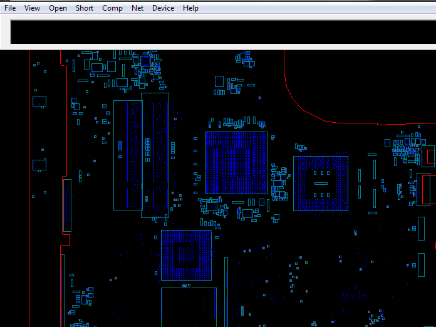The height and width of the screenshot is (327, 436).
Task: Open the Short menu
Action: pos(85,8)
